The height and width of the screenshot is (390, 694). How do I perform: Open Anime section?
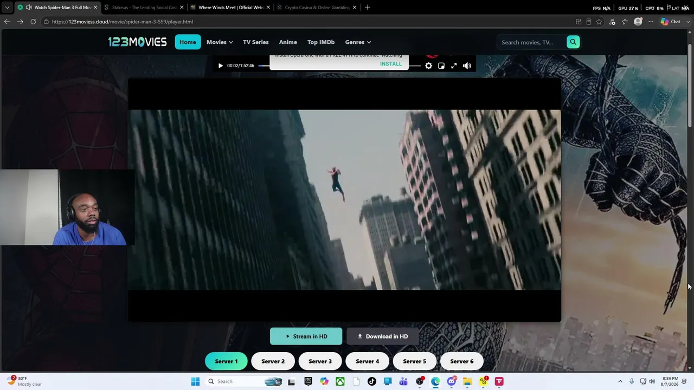[x=288, y=42]
